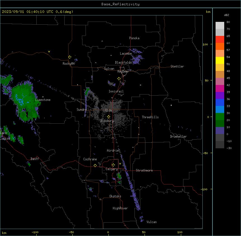
Task: Click the Blackfalds city label
Action: click(x=123, y=63)
